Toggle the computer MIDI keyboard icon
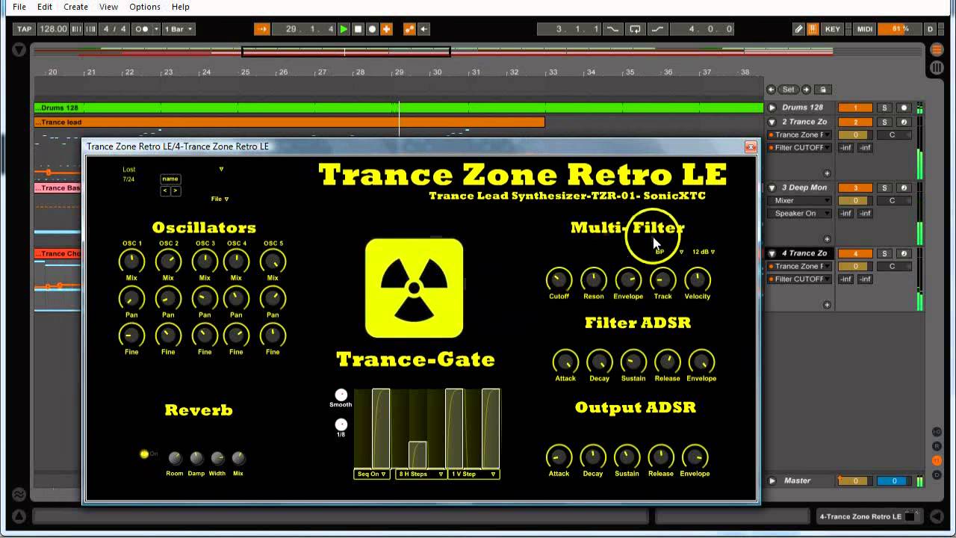This screenshot has width=956, height=538. coord(813,29)
